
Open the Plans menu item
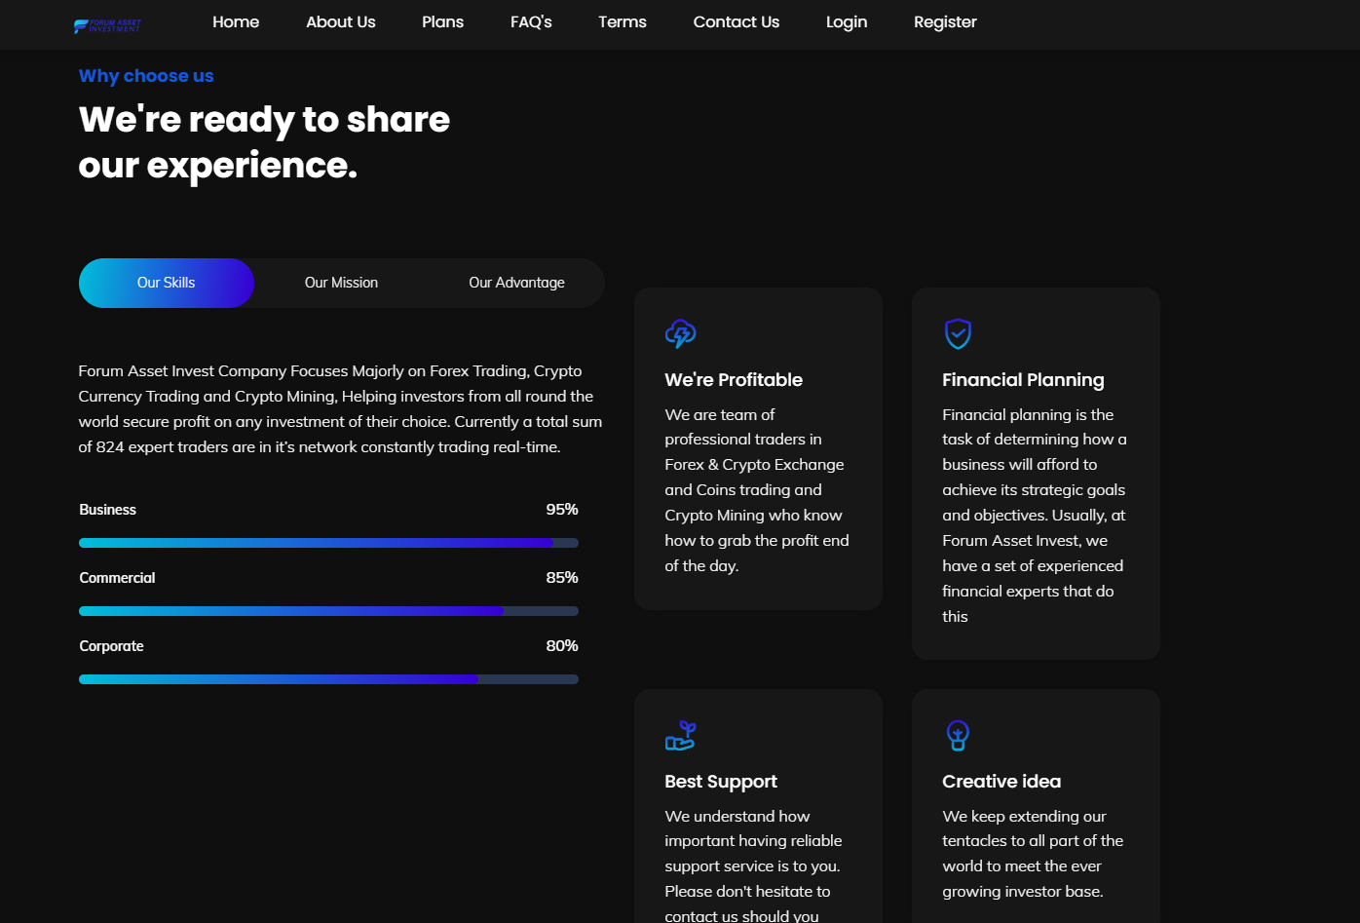click(442, 22)
